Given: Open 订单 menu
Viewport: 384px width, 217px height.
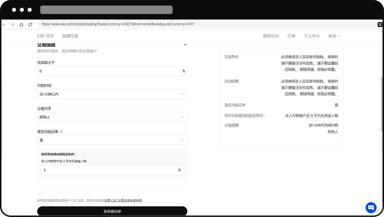Looking at the screenshot, I should (x=291, y=36).
